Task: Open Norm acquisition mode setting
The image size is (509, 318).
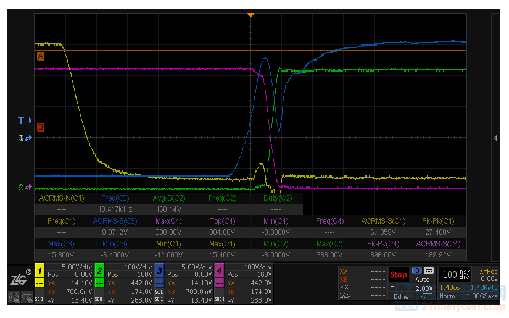Action: pos(447,296)
